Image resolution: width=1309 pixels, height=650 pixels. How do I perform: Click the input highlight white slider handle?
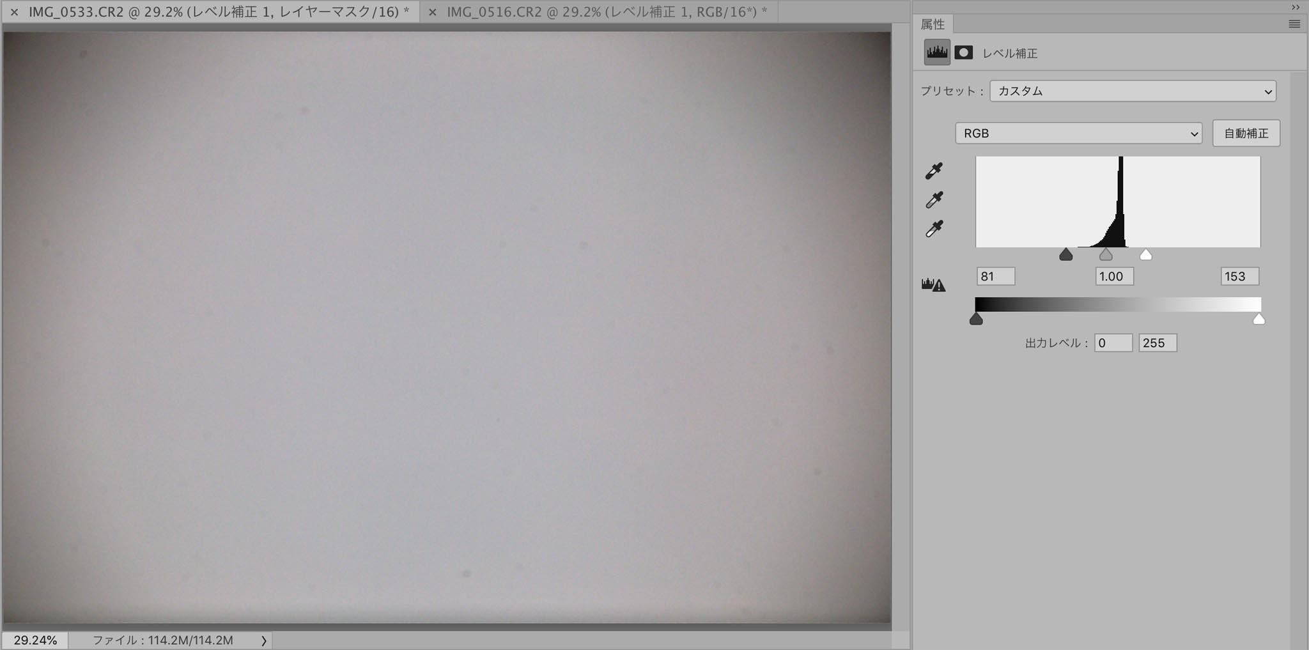pos(1145,255)
